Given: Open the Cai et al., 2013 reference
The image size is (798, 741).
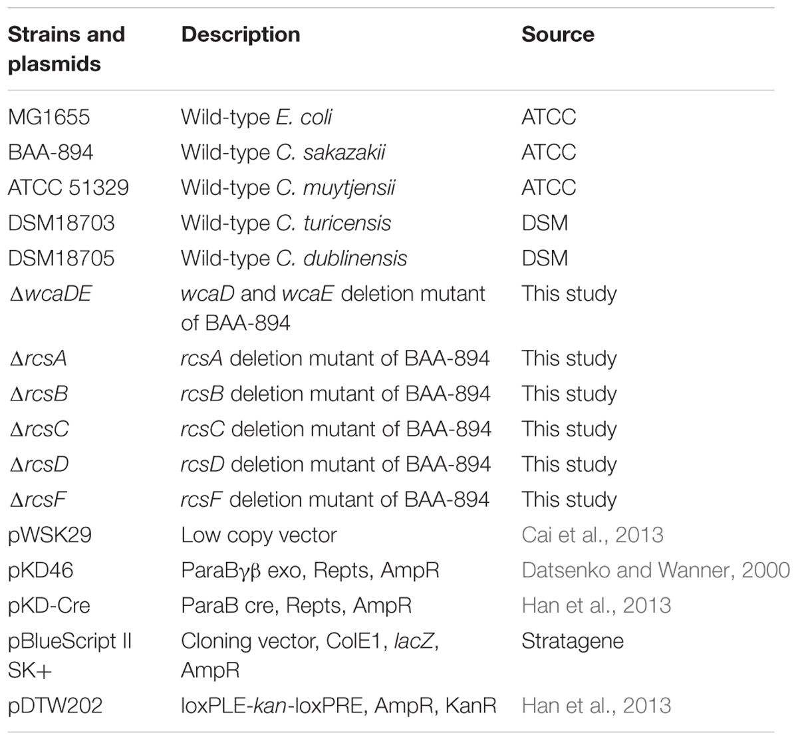Looking at the screenshot, I should click(x=593, y=535).
